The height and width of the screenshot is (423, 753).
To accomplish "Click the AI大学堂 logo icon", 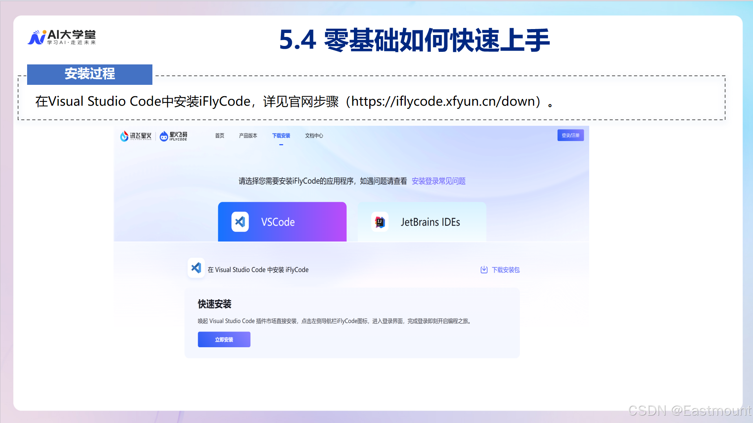I will click(x=37, y=37).
